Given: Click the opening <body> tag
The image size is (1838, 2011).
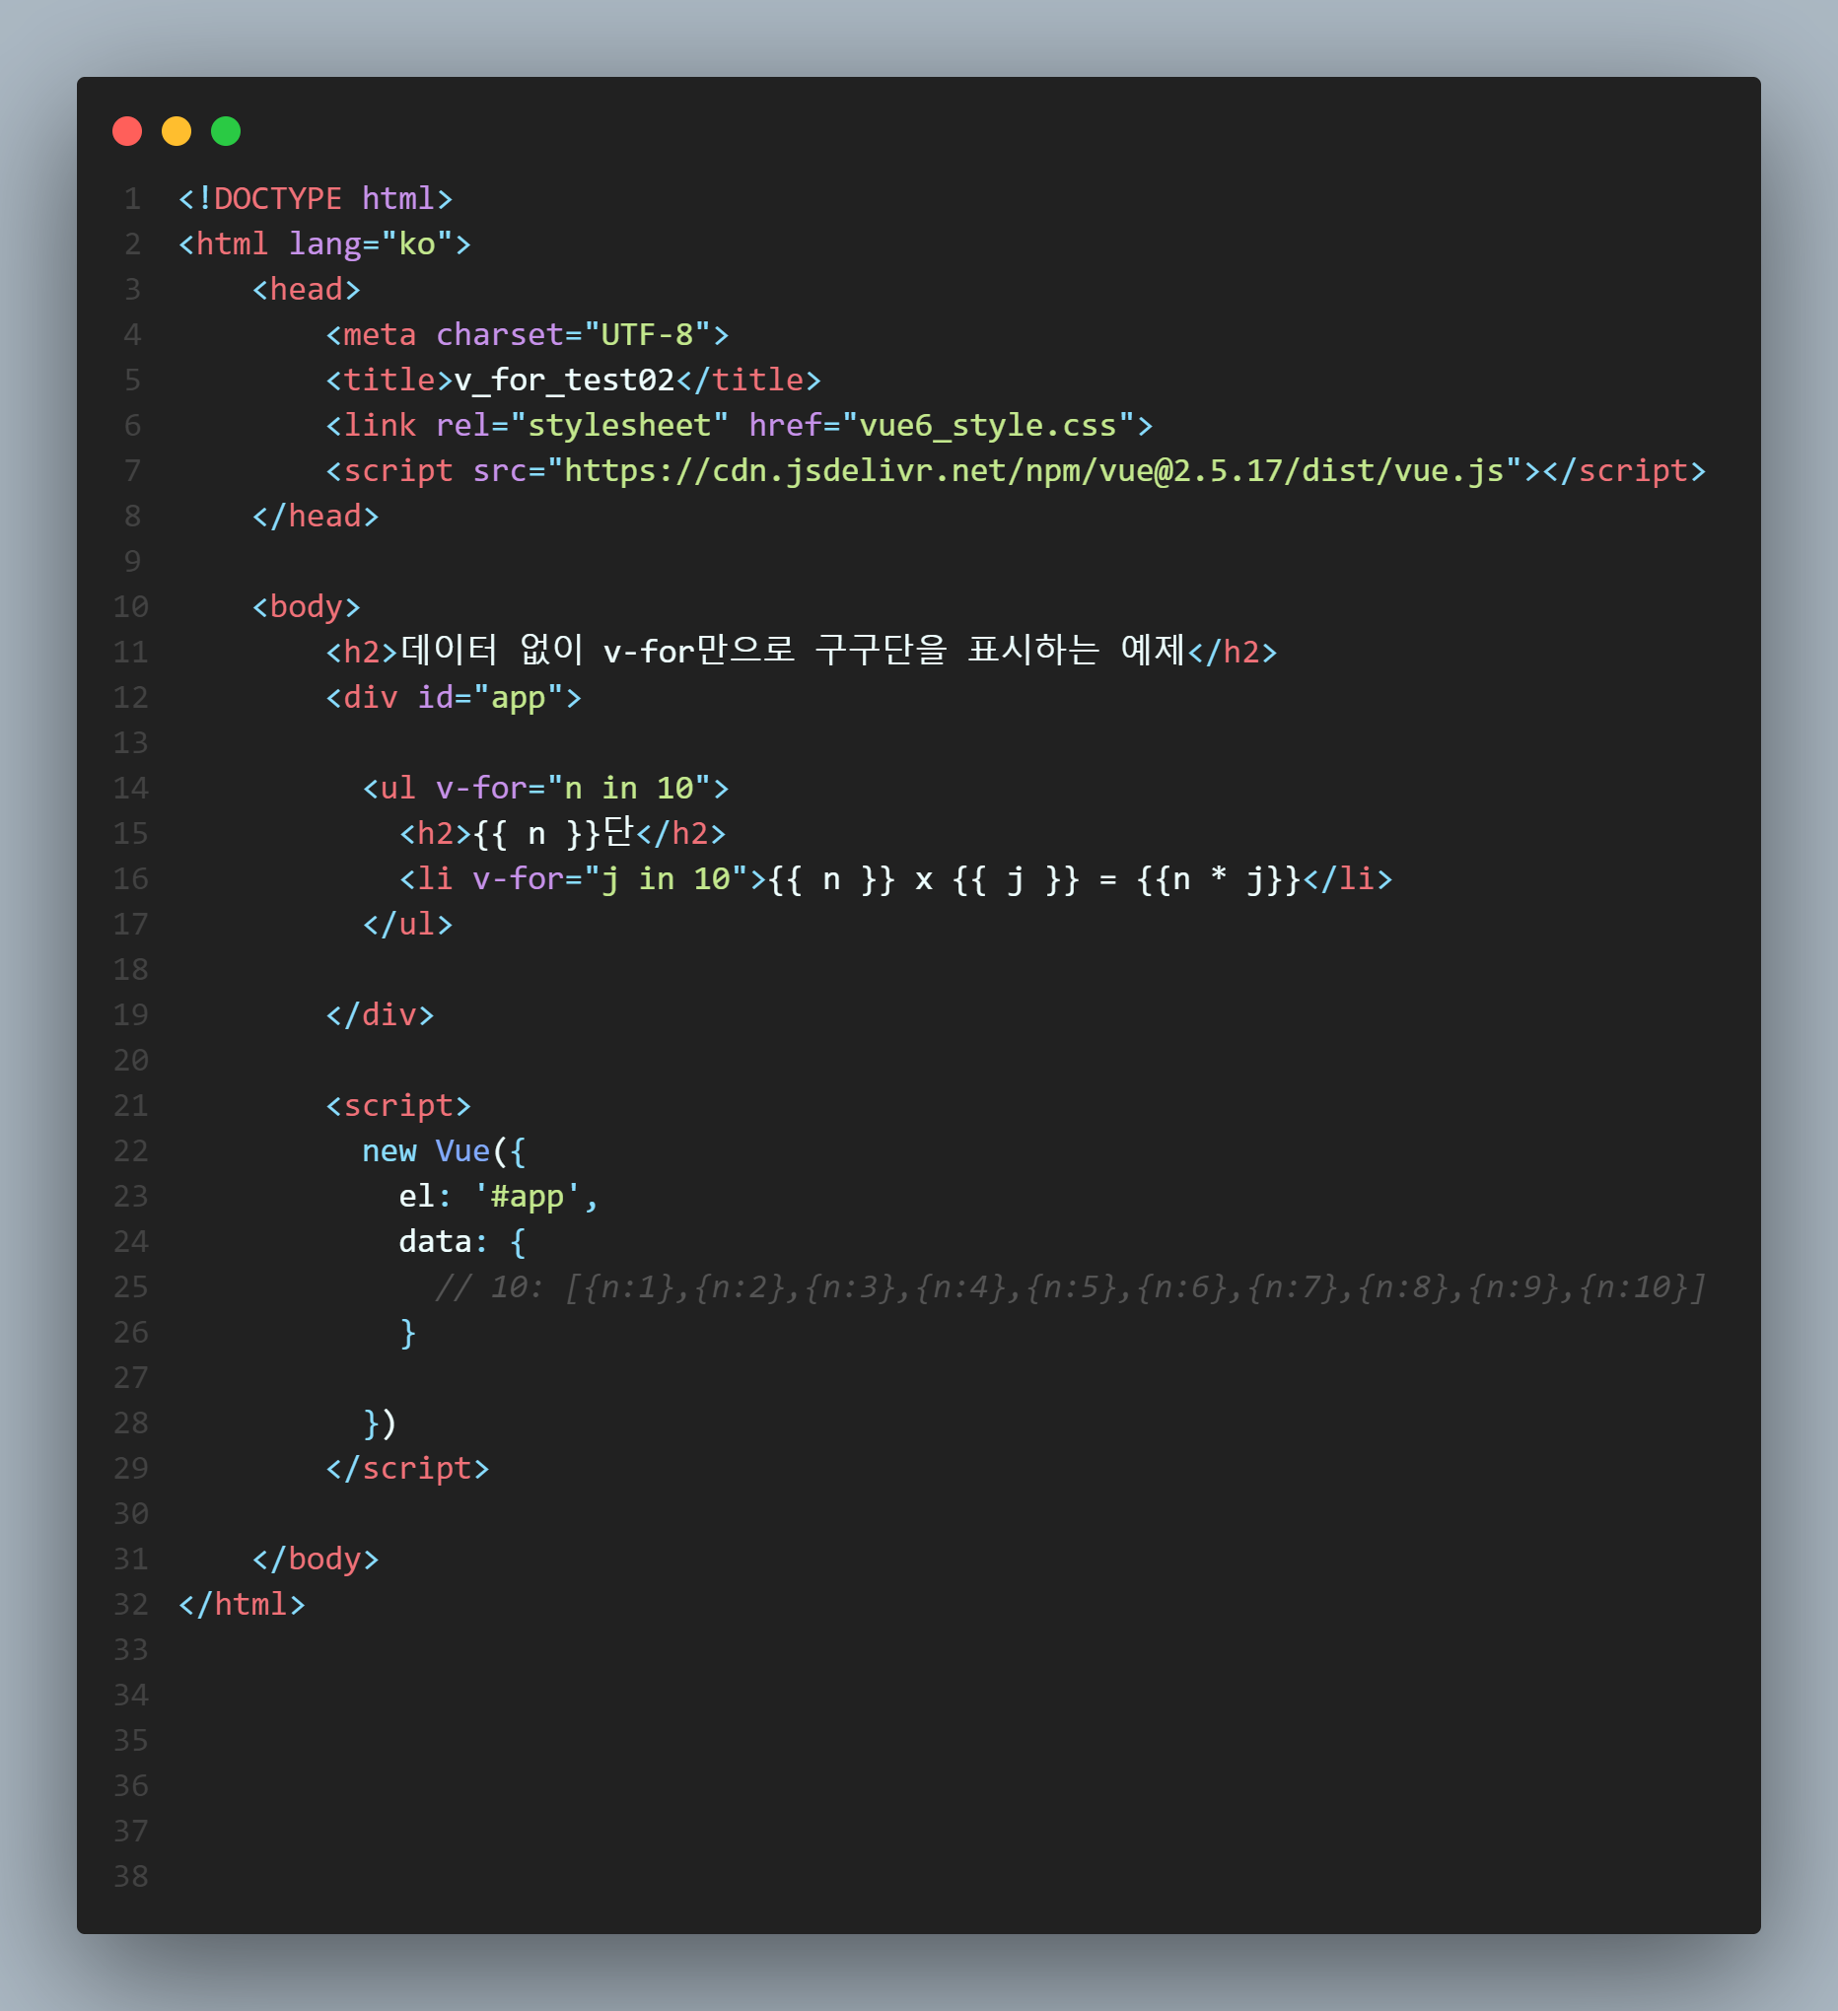Looking at the screenshot, I should [307, 607].
